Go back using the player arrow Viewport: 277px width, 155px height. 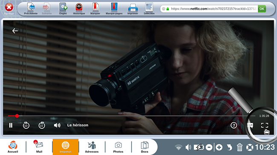pyautogui.click(x=15, y=31)
